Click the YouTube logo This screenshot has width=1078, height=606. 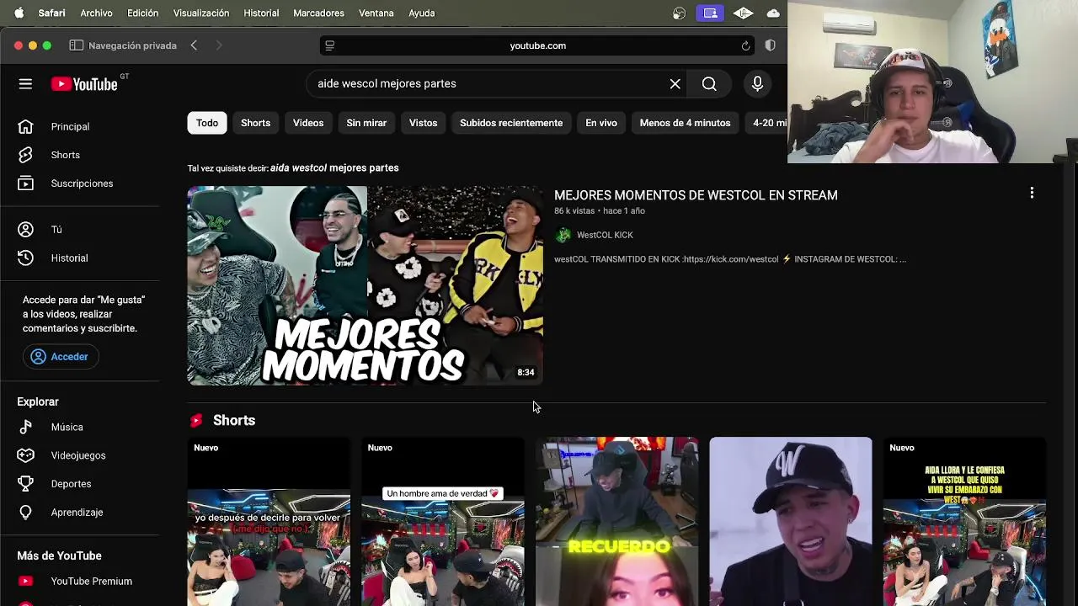[x=84, y=83]
